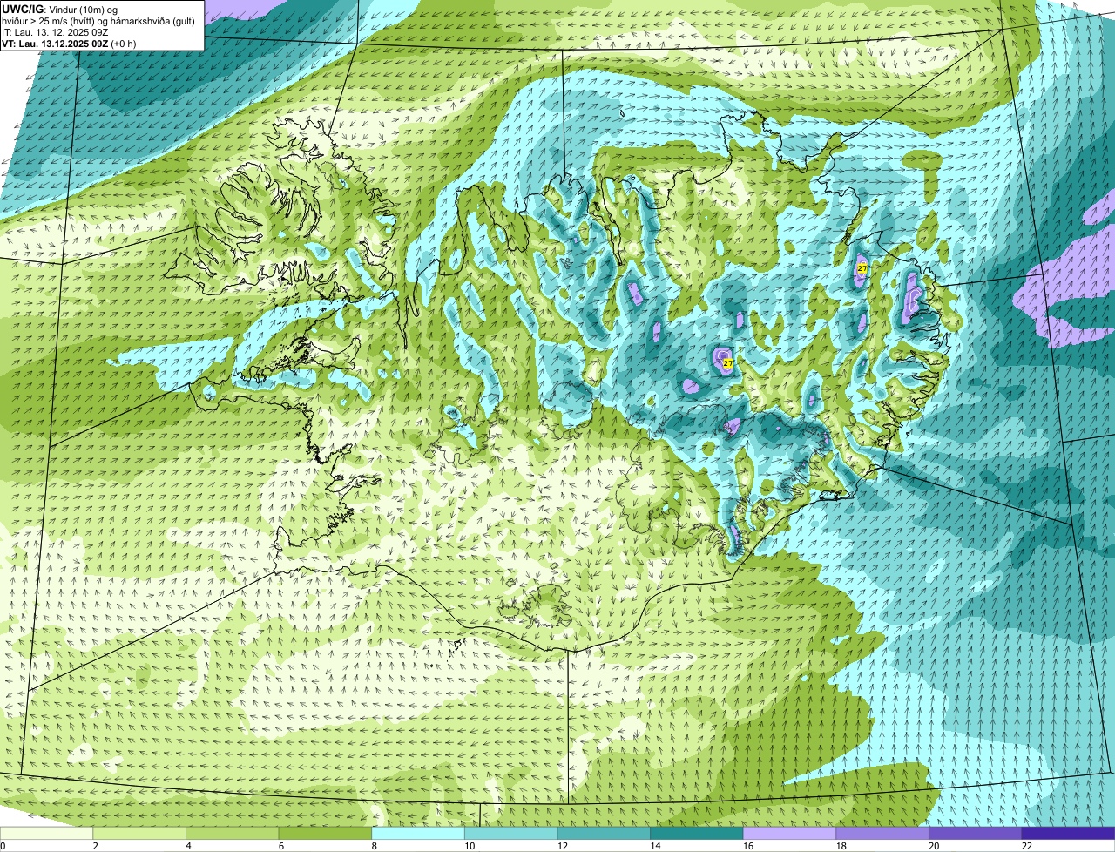Select the 10–12 m/s turquoise scale swatch
The width and height of the screenshot is (1115, 852).
tap(510, 834)
